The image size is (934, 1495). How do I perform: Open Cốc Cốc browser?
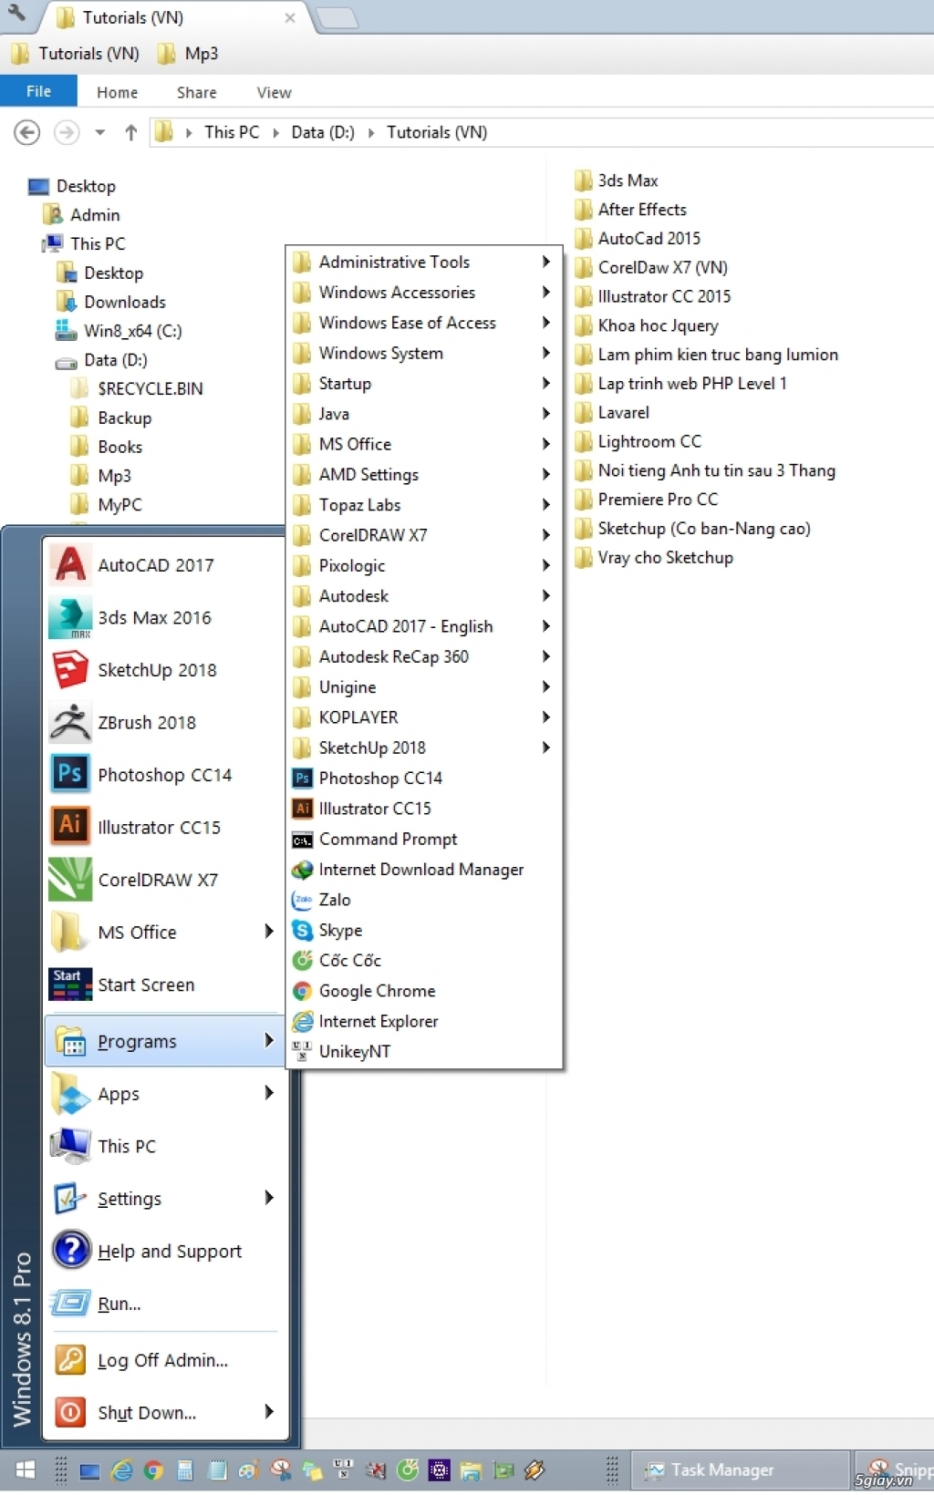[425, 961]
